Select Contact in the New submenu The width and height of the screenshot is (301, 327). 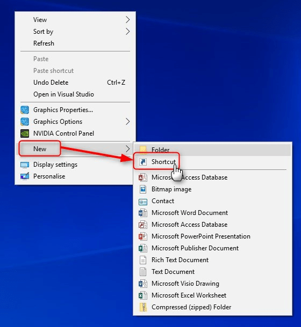click(x=212, y=201)
